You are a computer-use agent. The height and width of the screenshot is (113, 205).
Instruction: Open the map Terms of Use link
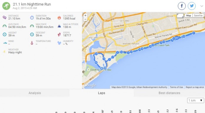[176, 87]
